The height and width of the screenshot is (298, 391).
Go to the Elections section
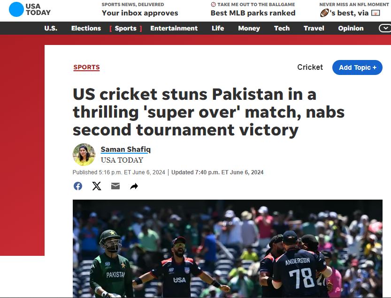(86, 29)
